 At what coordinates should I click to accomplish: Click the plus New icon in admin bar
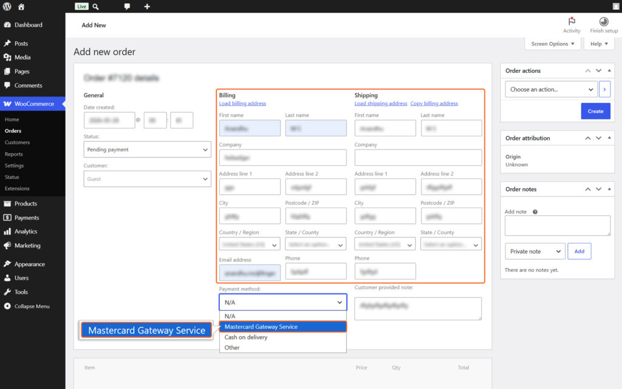(147, 6)
